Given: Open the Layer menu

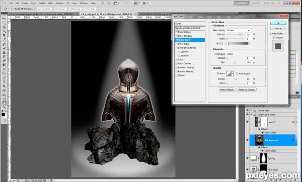Looking at the screenshot, I should coord(34,4).
